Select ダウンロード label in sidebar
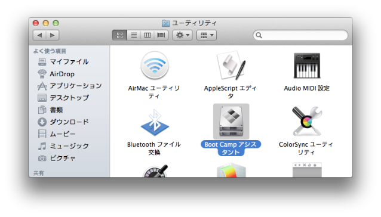381x217 pixels. [69, 122]
